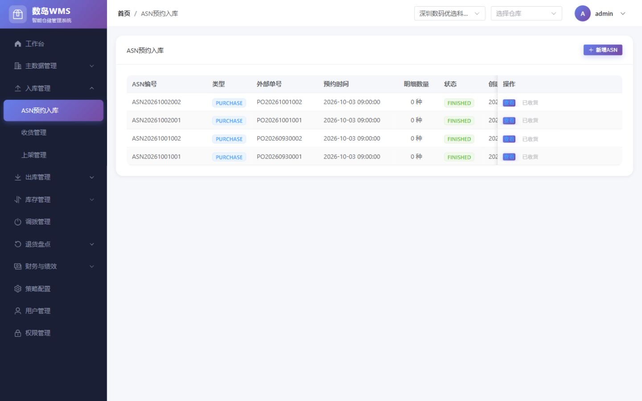Click the 数岛WMS logo icon
This screenshot has height=401, width=642.
tap(18, 14)
